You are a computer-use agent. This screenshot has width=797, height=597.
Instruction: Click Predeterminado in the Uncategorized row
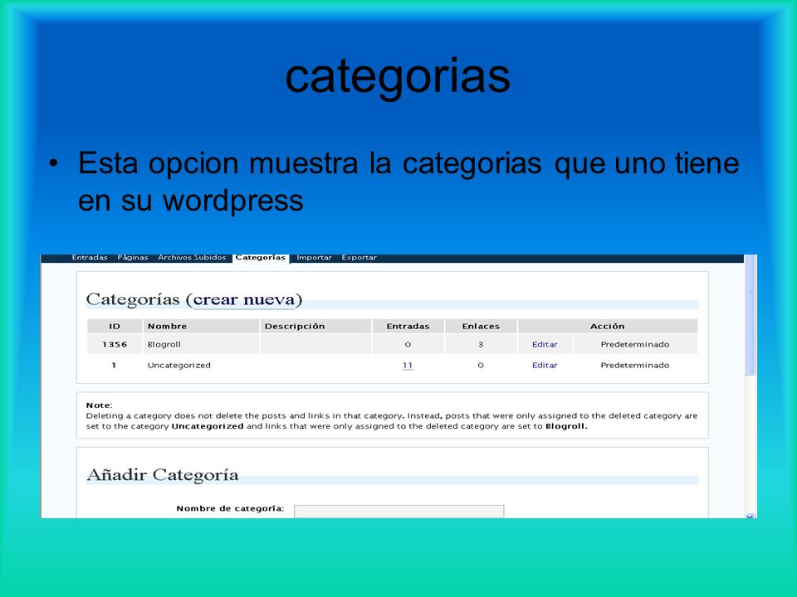pyautogui.click(x=635, y=365)
